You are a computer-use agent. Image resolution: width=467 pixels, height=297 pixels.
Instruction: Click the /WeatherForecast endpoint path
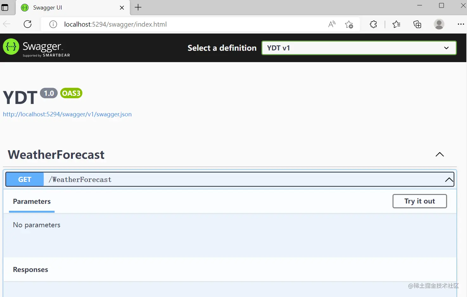(80, 180)
